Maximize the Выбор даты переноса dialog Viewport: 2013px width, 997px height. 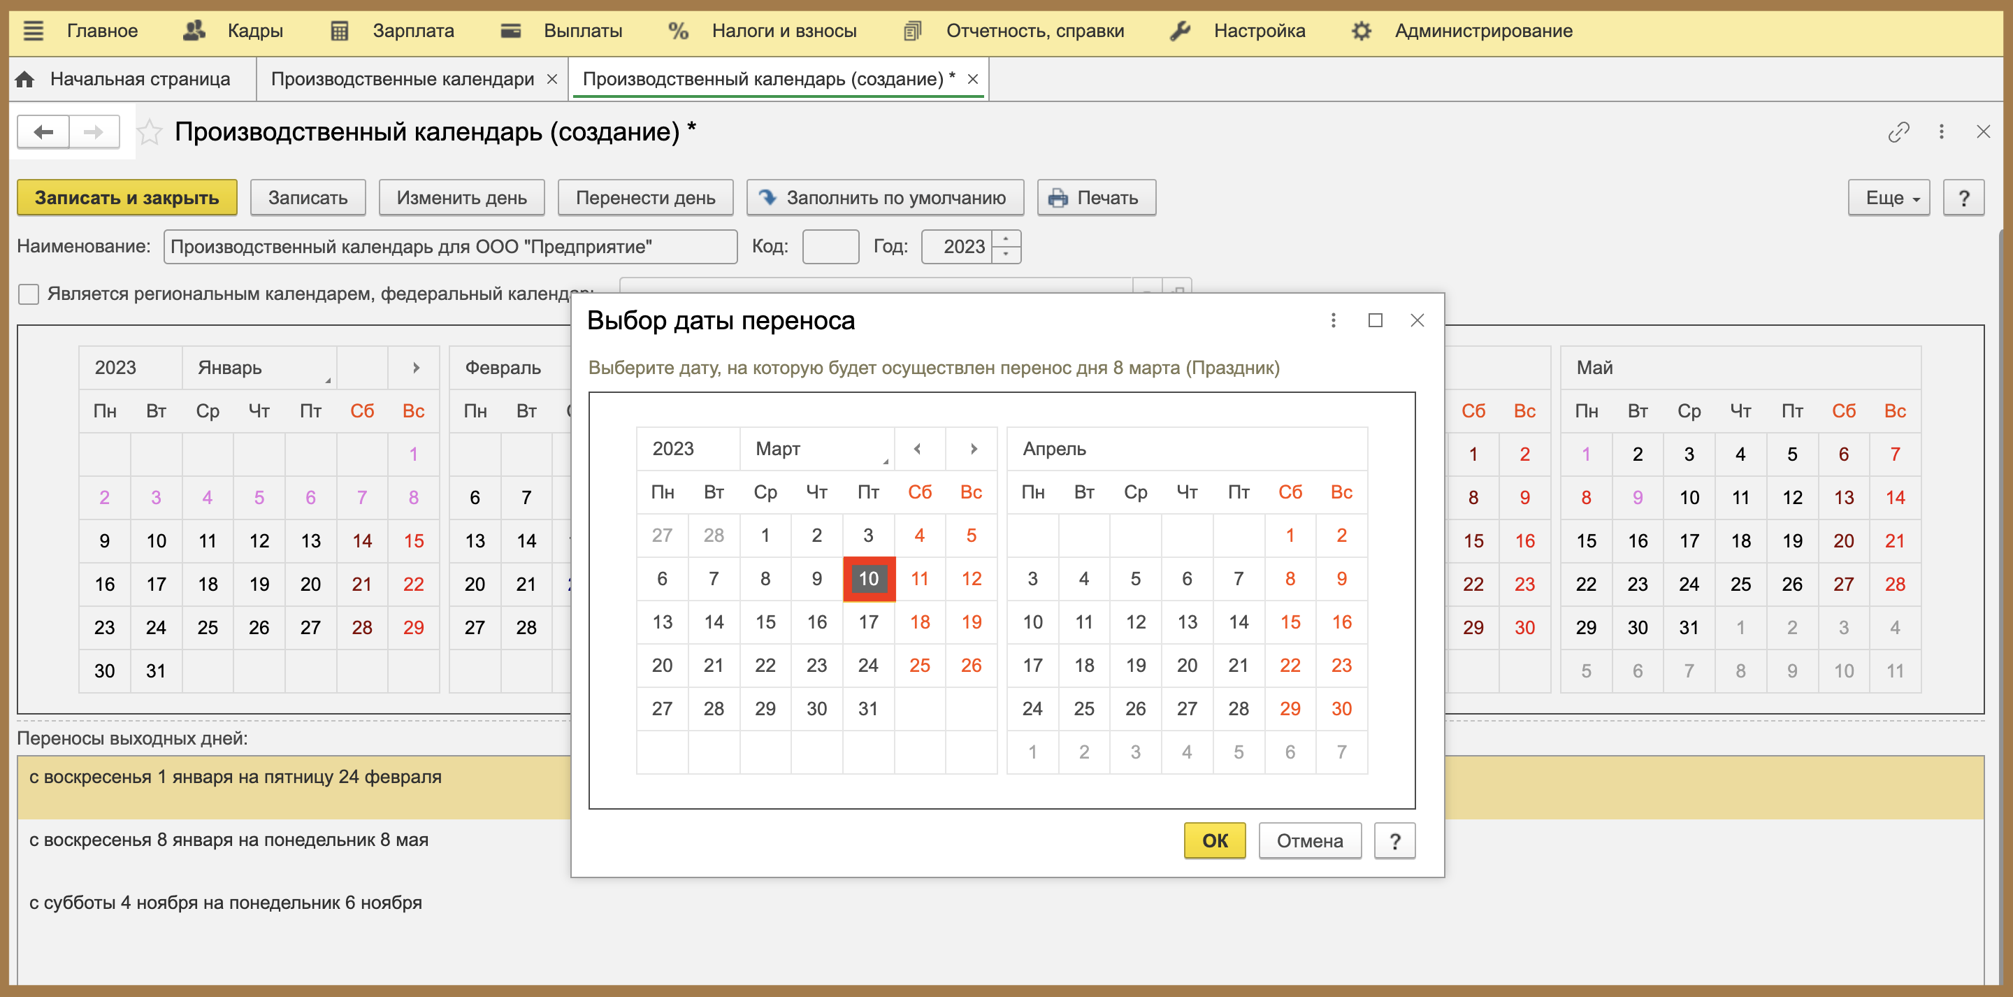[1376, 321]
